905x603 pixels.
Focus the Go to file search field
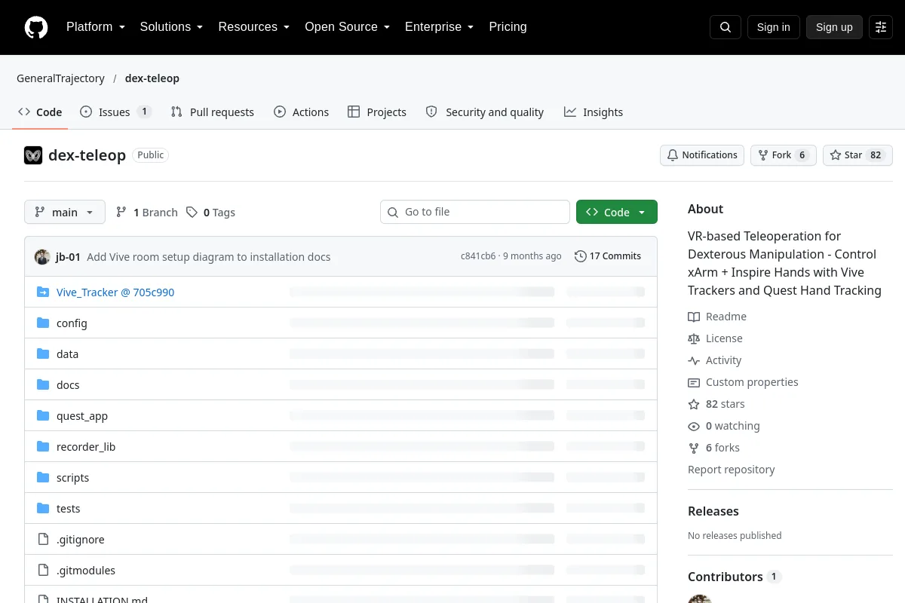[x=475, y=212]
